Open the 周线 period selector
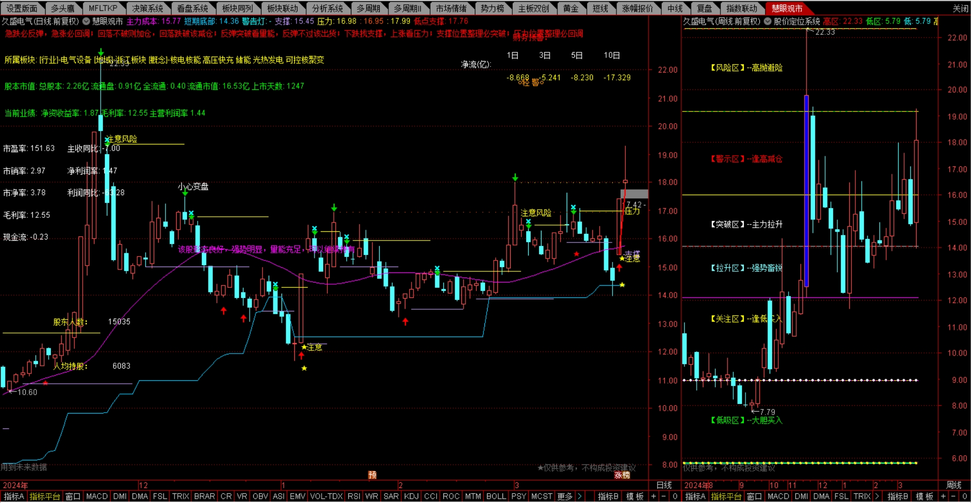971x503 pixels. pyautogui.click(x=954, y=485)
